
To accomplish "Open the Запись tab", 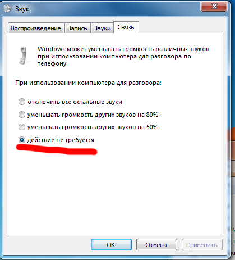I will click(77, 28).
